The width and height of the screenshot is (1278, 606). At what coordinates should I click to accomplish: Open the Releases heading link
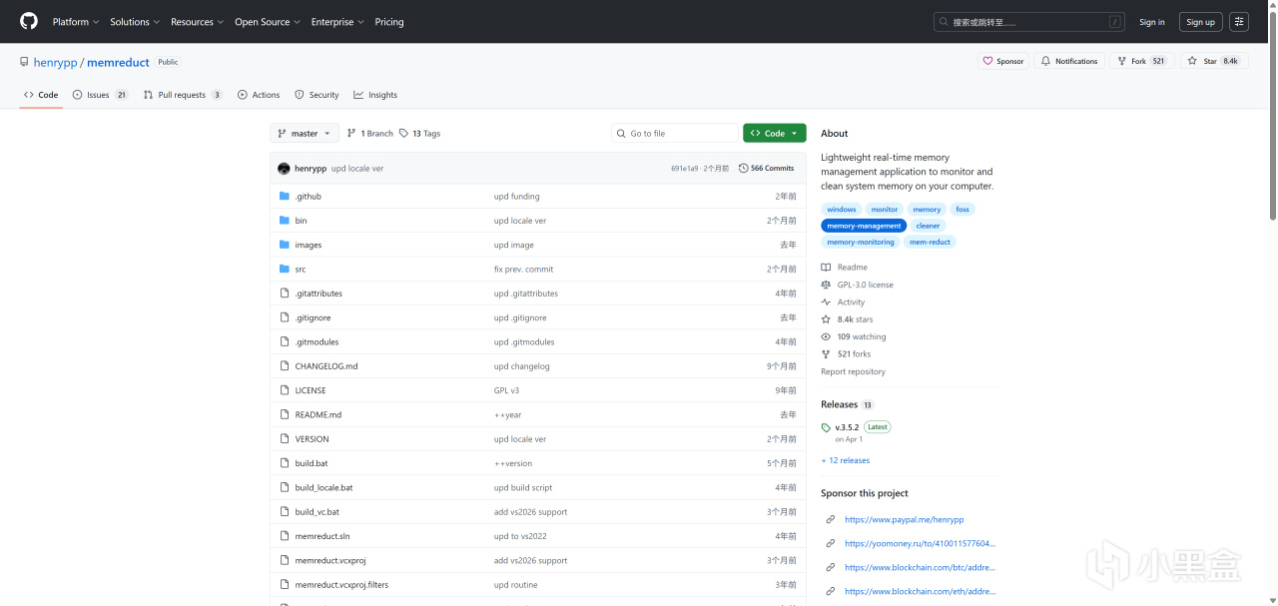coord(839,404)
